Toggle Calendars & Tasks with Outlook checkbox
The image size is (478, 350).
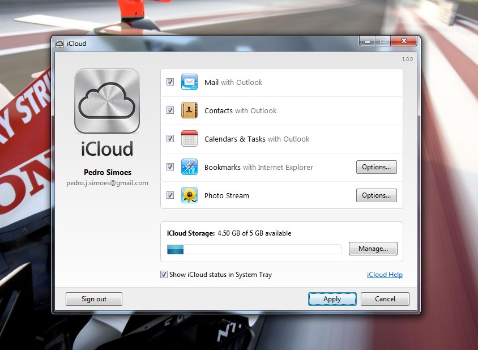[170, 139]
